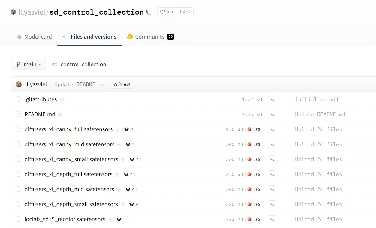Open 'Upload 26 files' commit for diffusers_xl_canny_full
The image size is (376, 228).
319,129
